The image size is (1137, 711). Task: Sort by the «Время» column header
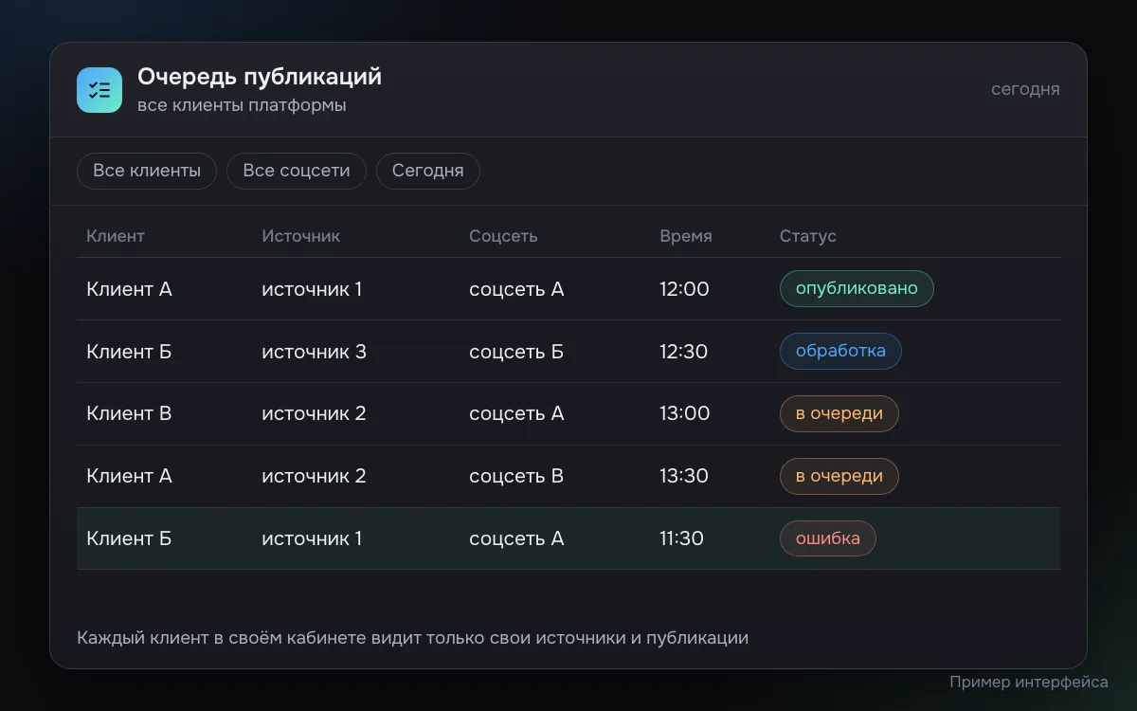(x=686, y=236)
